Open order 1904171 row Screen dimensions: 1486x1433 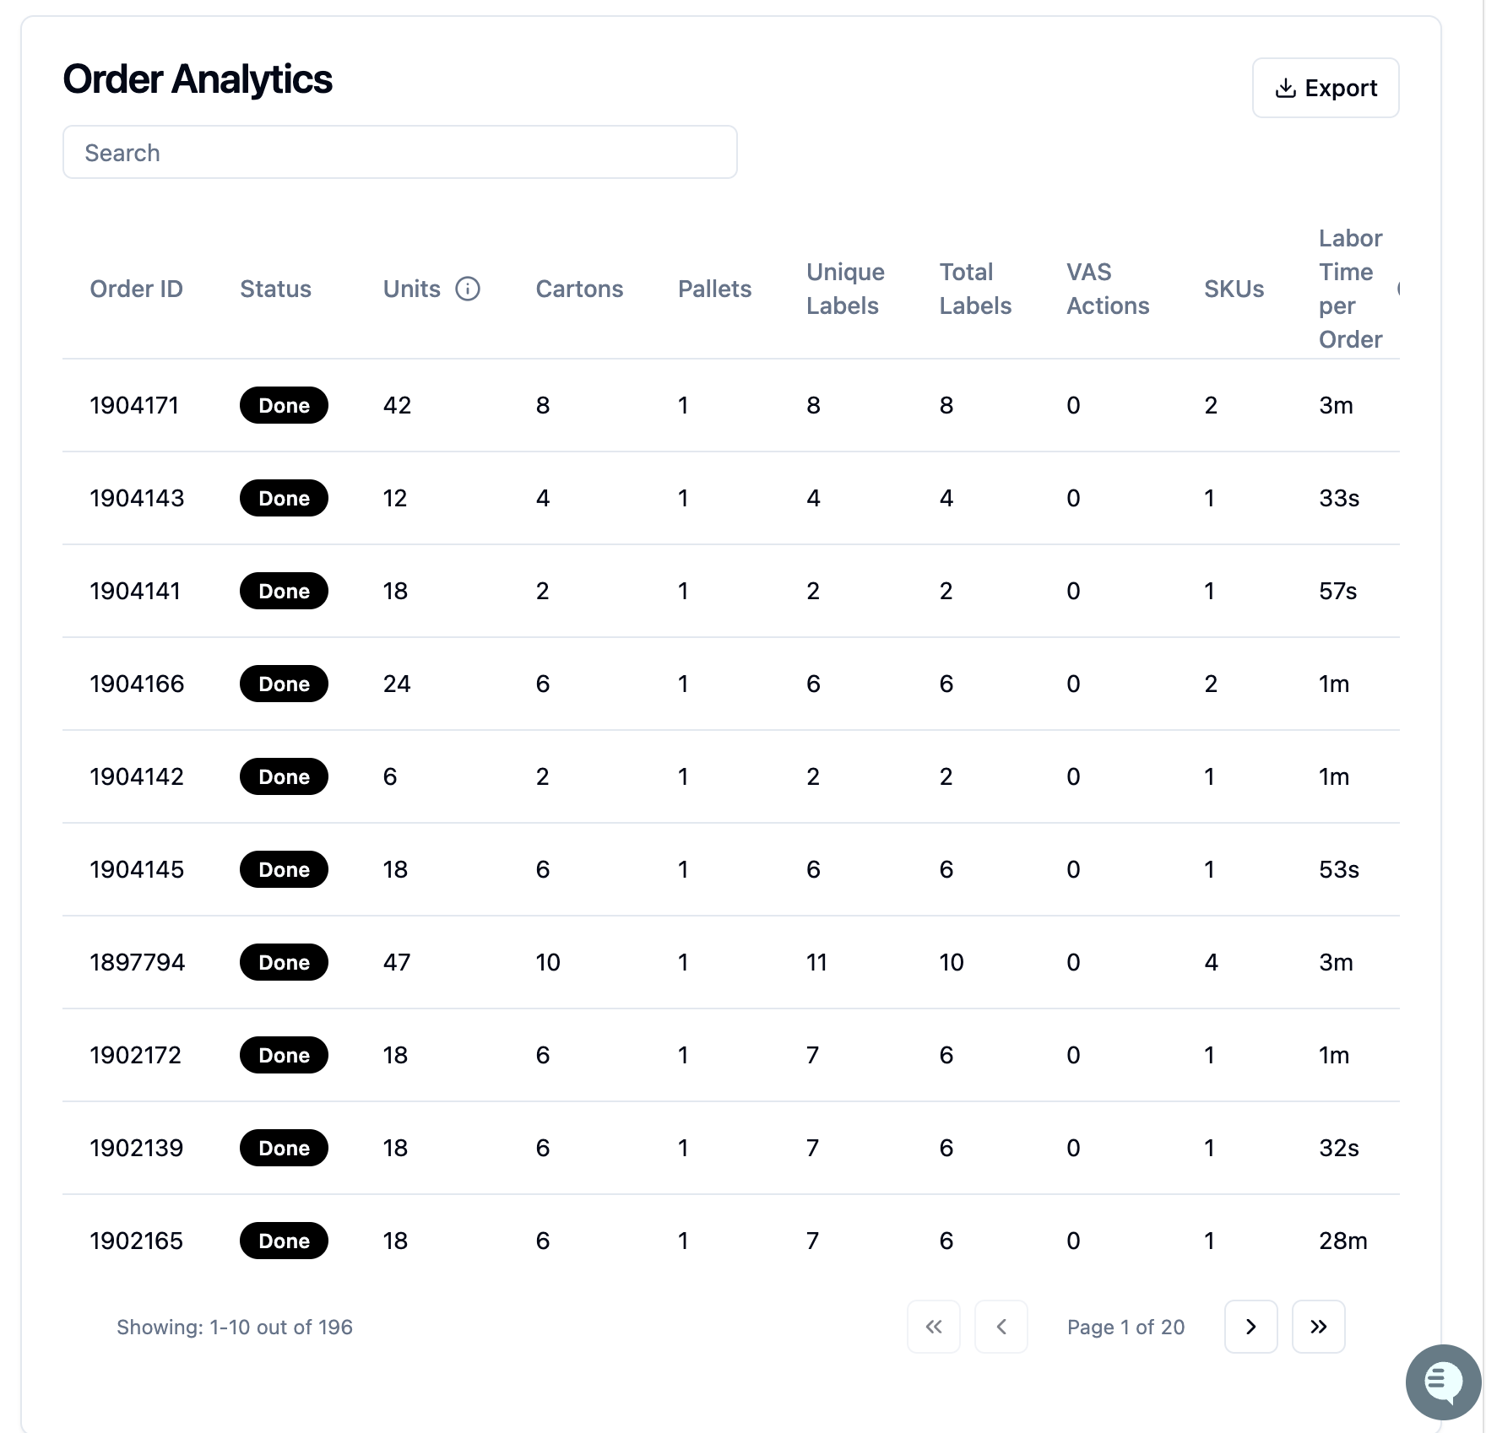[x=731, y=405]
